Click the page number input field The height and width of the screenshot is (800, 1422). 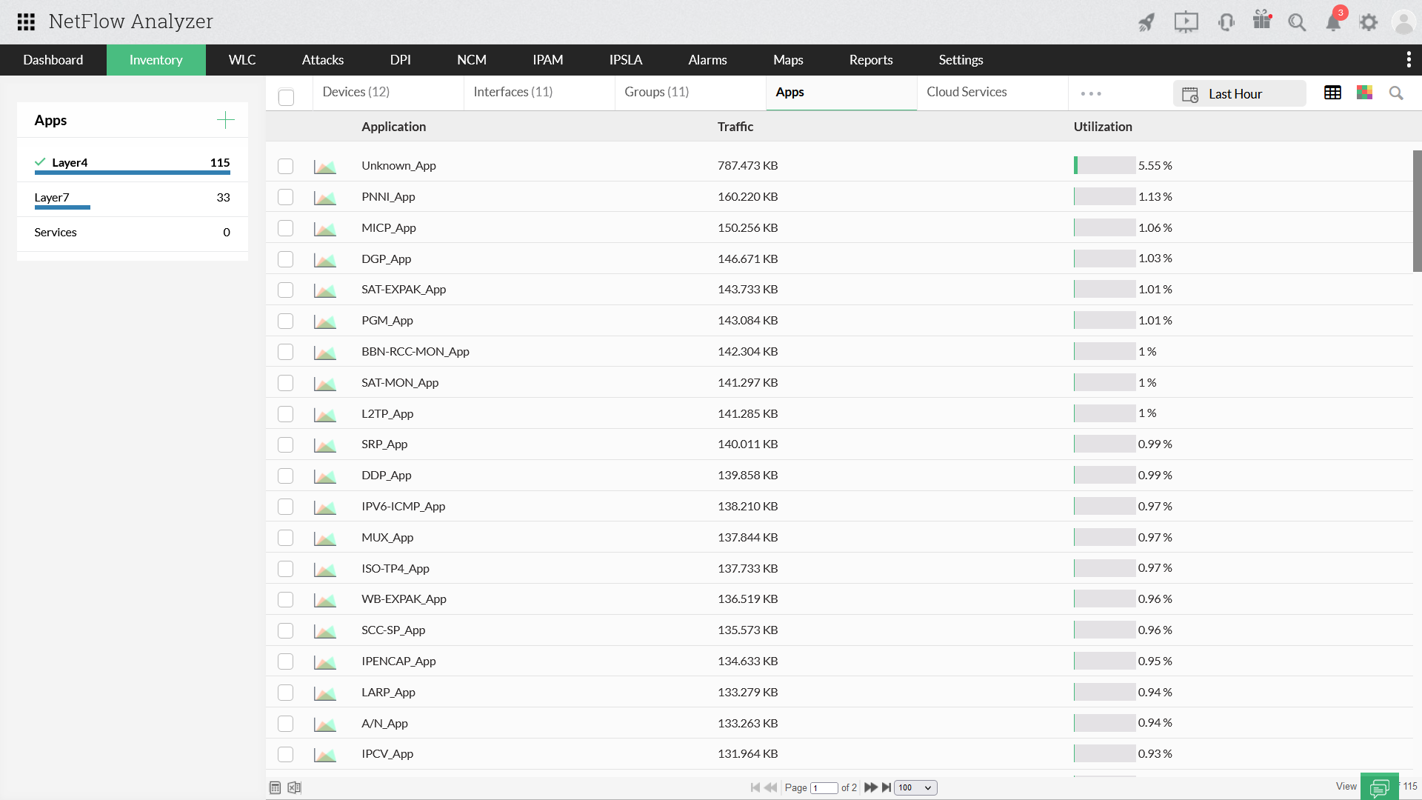(x=824, y=787)
